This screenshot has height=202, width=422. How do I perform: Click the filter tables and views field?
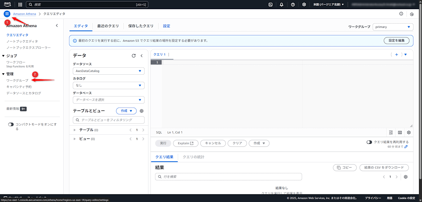(x=108, y=120)
